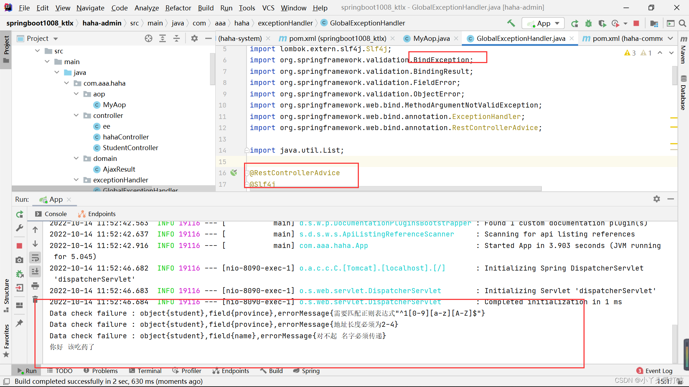The height and width of the screenshot is (387, 689).
Task: Collapse the java source folder
Action: 57,72
